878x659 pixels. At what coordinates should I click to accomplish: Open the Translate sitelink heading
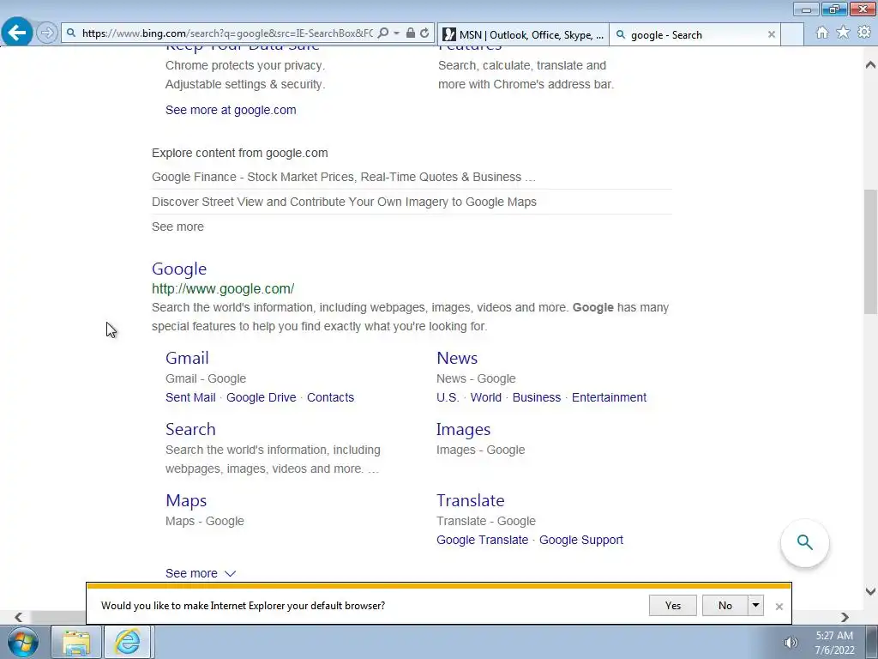[x=471, y=500]
